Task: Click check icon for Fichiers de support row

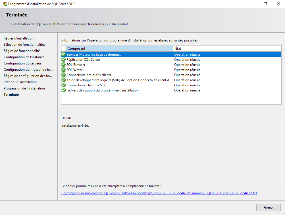Action: click(63, 90)
